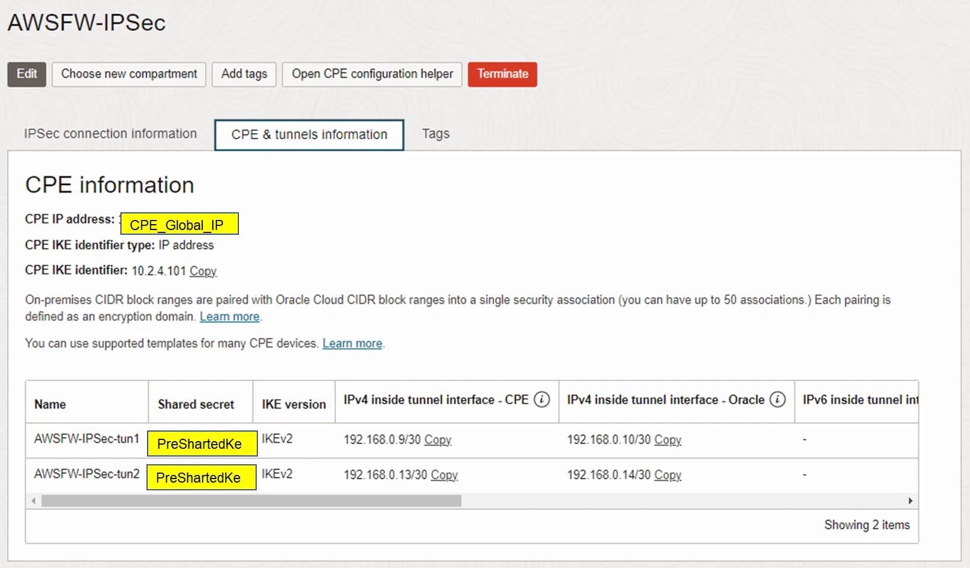The width and height of the screenshot is (970, 568).
Task: Select the AWSFW-IPSec-tun1 tunnel name
Action: pyautogui.click(x=87, y=439)
